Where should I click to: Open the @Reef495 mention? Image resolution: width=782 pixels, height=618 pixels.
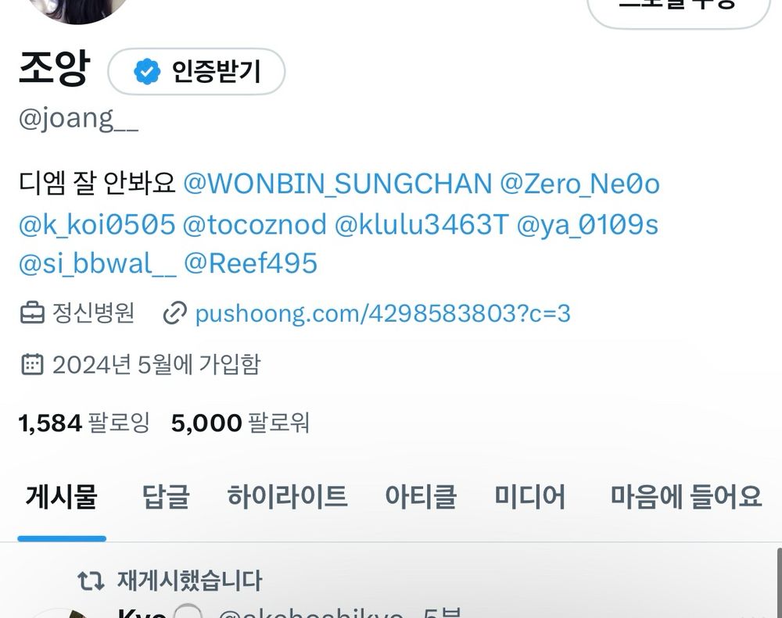pos(250,263)
